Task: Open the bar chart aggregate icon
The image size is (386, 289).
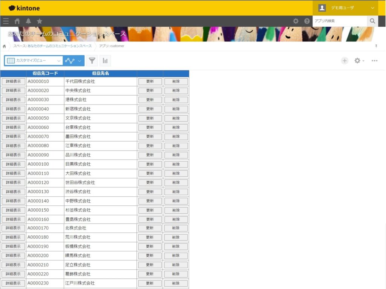Action: click(x=105, y=61)
